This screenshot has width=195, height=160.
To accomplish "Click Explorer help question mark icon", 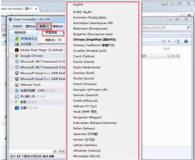I will 186,41.
